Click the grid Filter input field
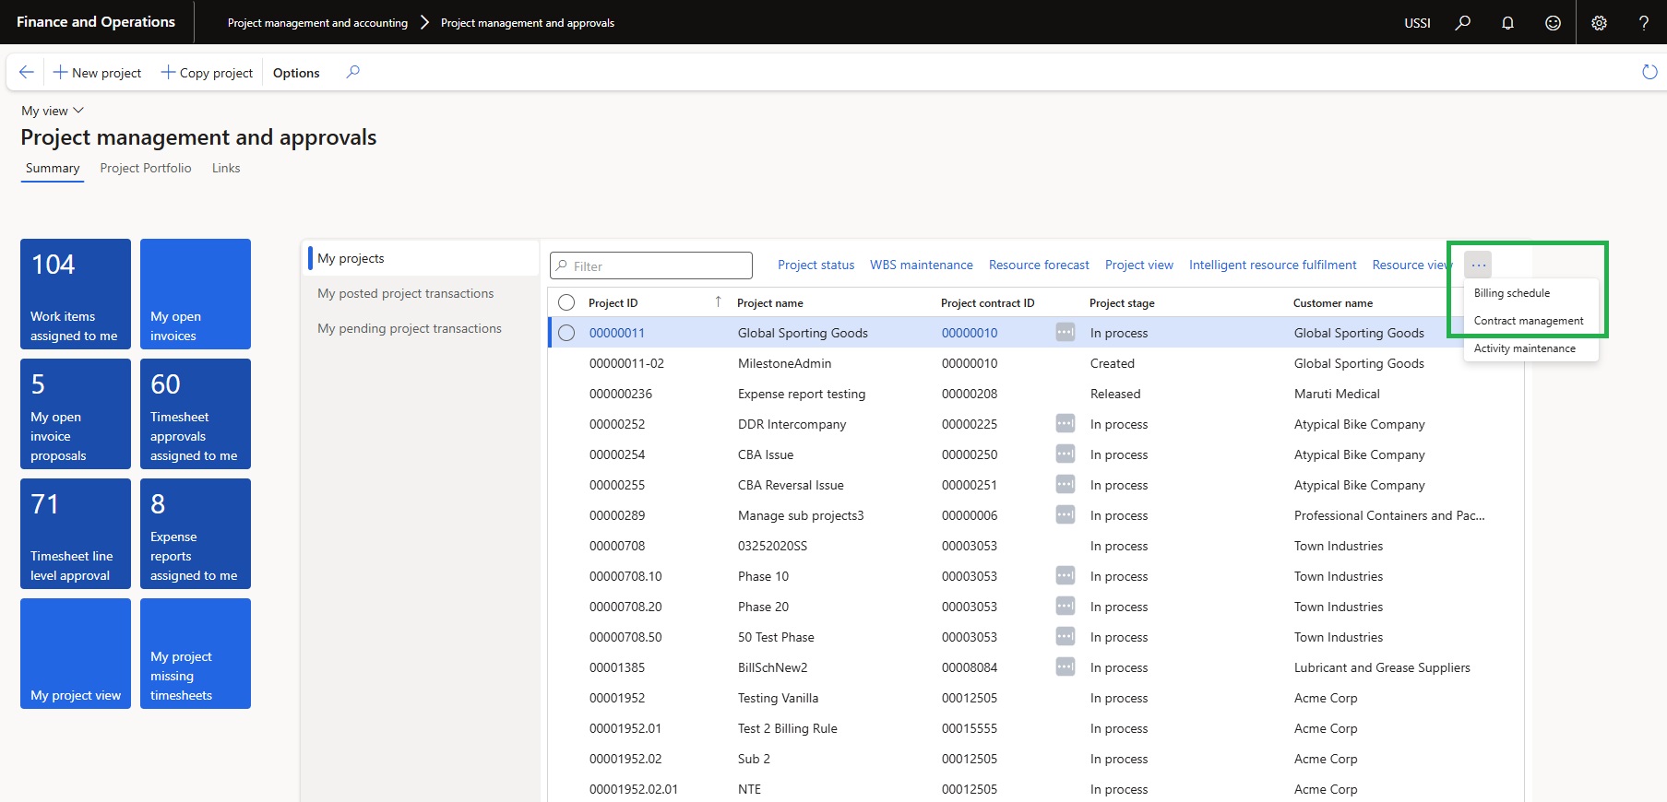Viewport: 1667px width, 802px height. point(651,266)
